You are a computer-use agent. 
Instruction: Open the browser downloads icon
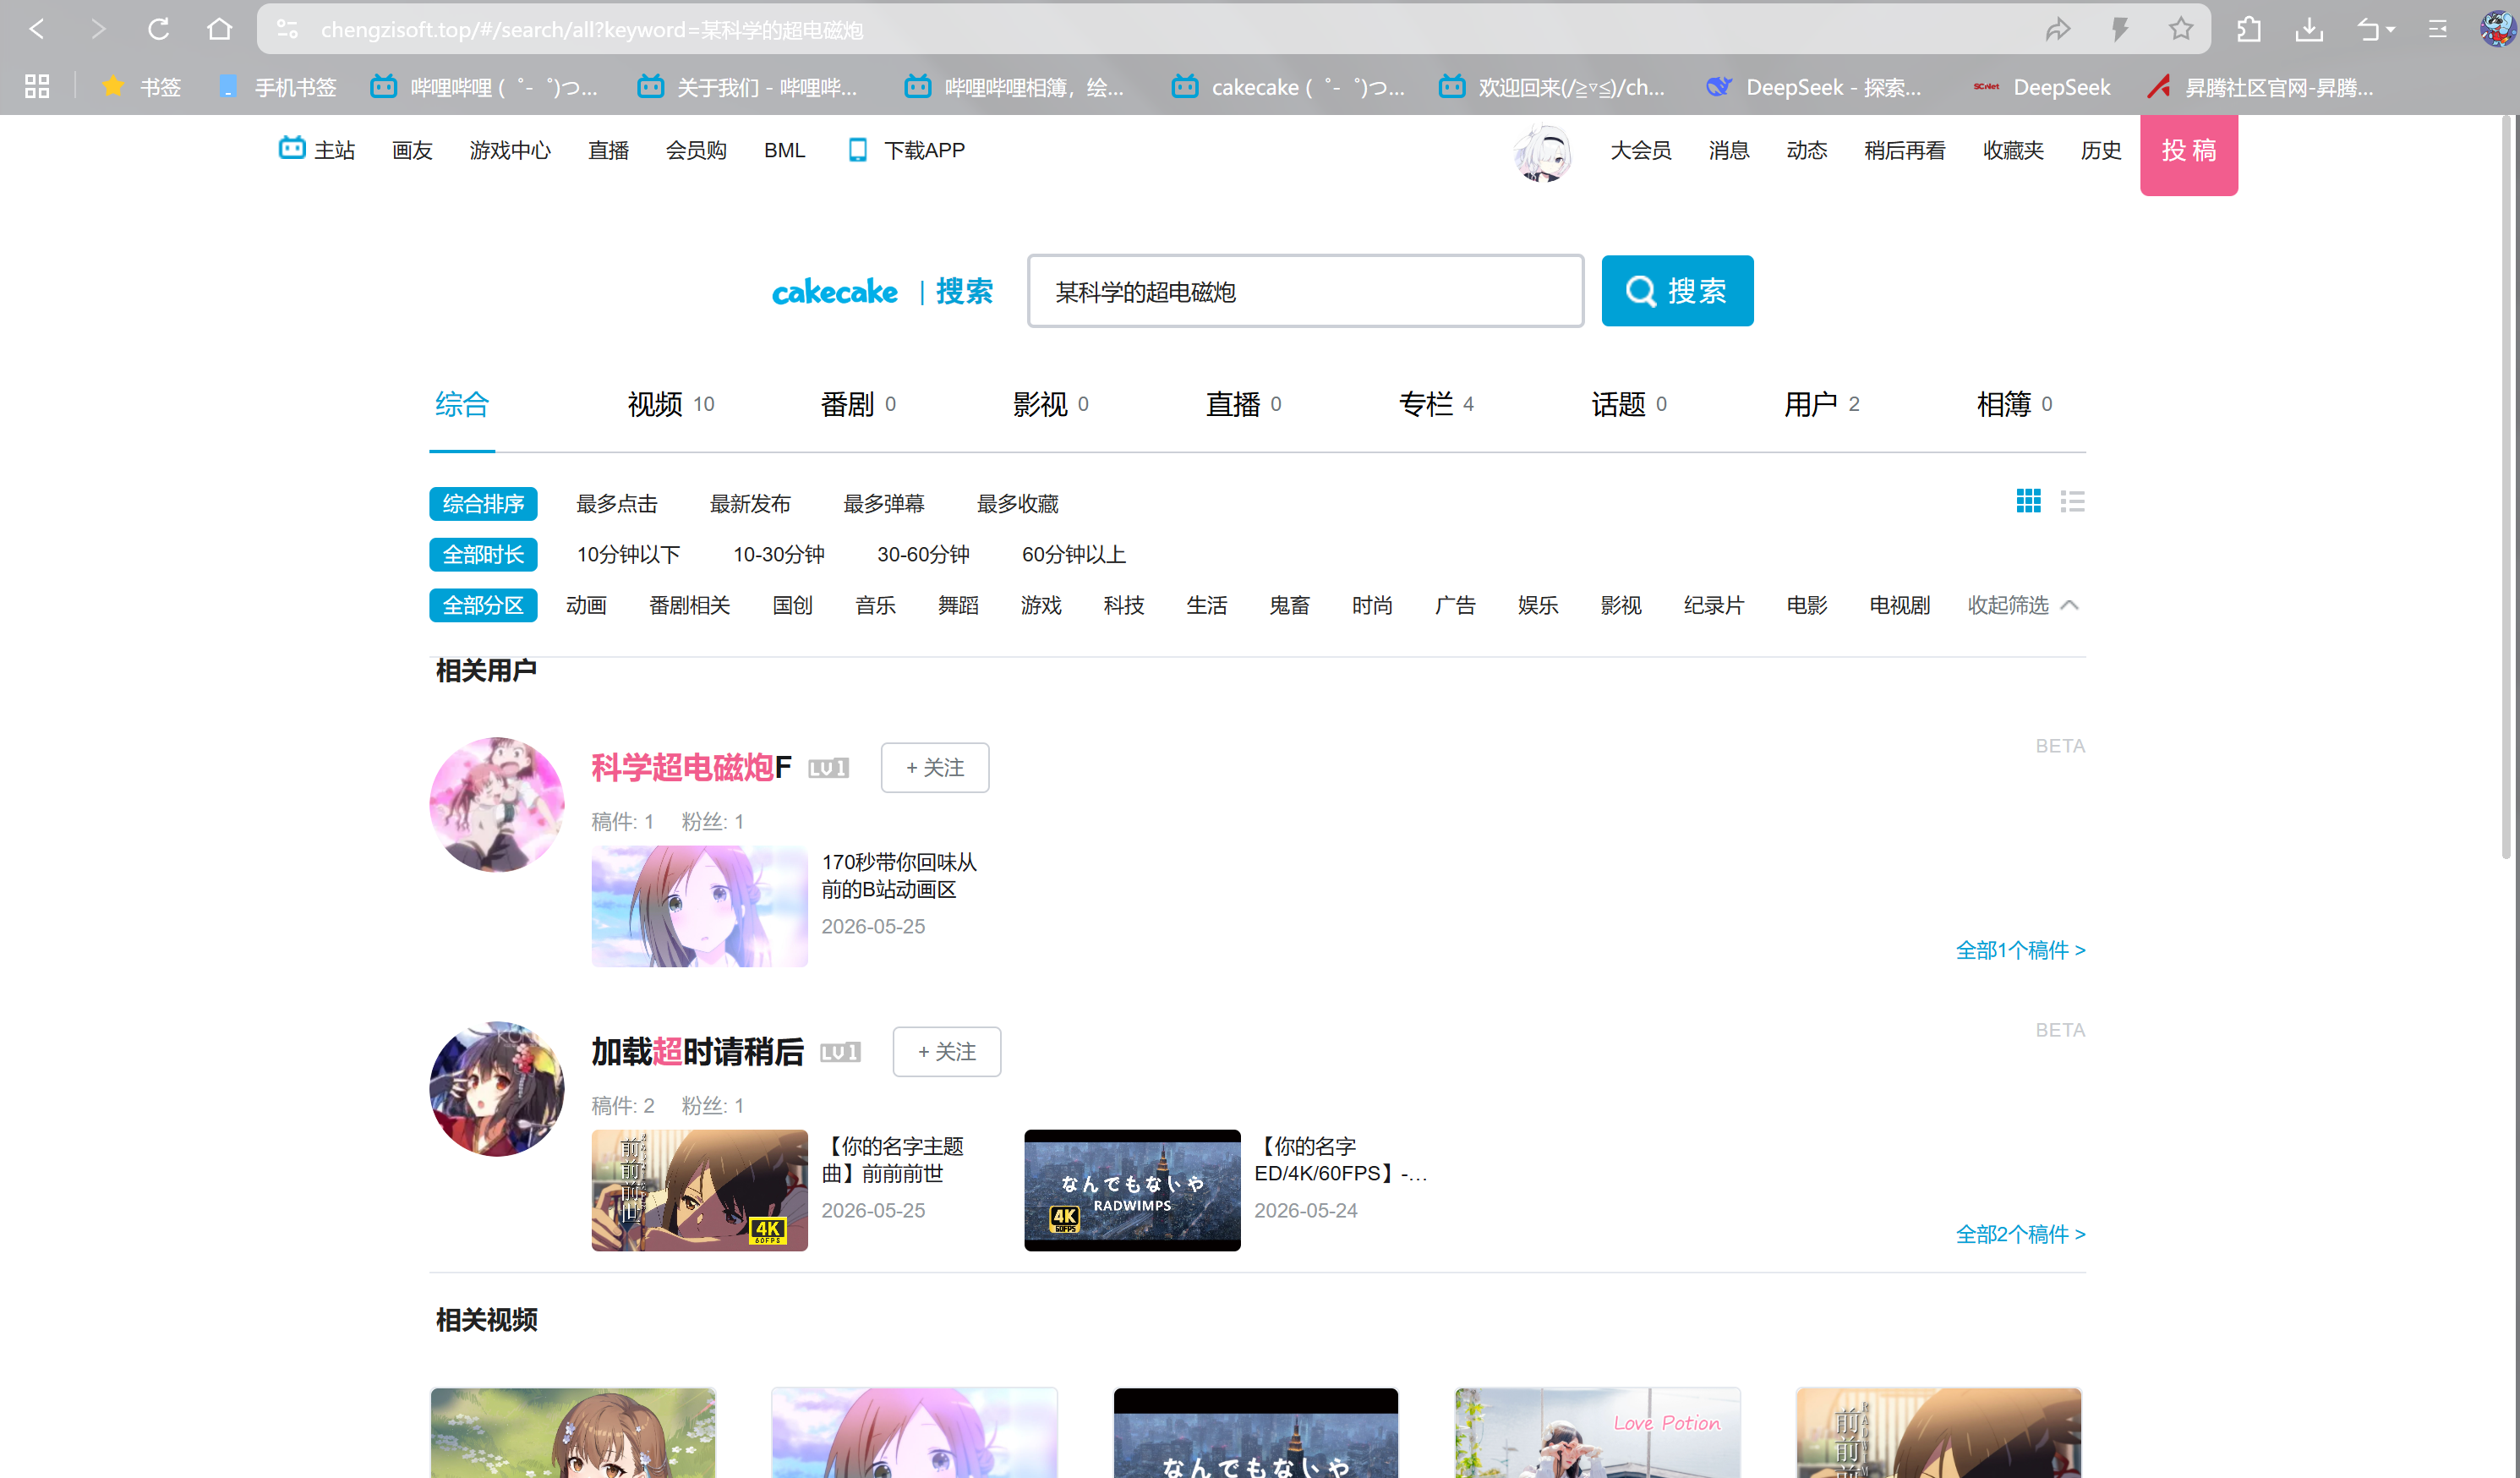2309,29
